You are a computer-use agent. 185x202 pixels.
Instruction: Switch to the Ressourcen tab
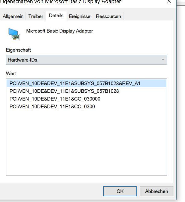click(108, 16)
